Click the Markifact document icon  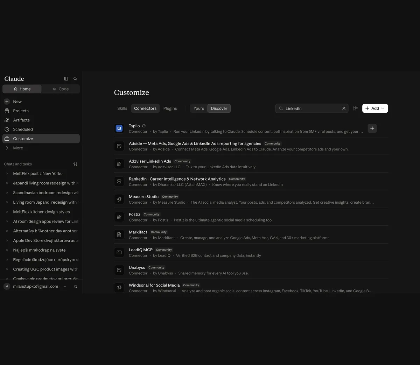(119, 234)
